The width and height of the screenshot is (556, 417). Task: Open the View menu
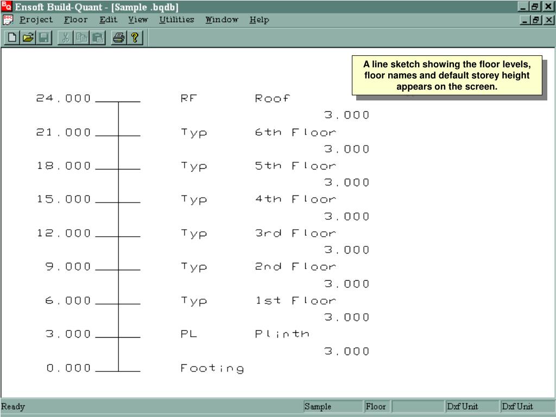tap(138, 20)
